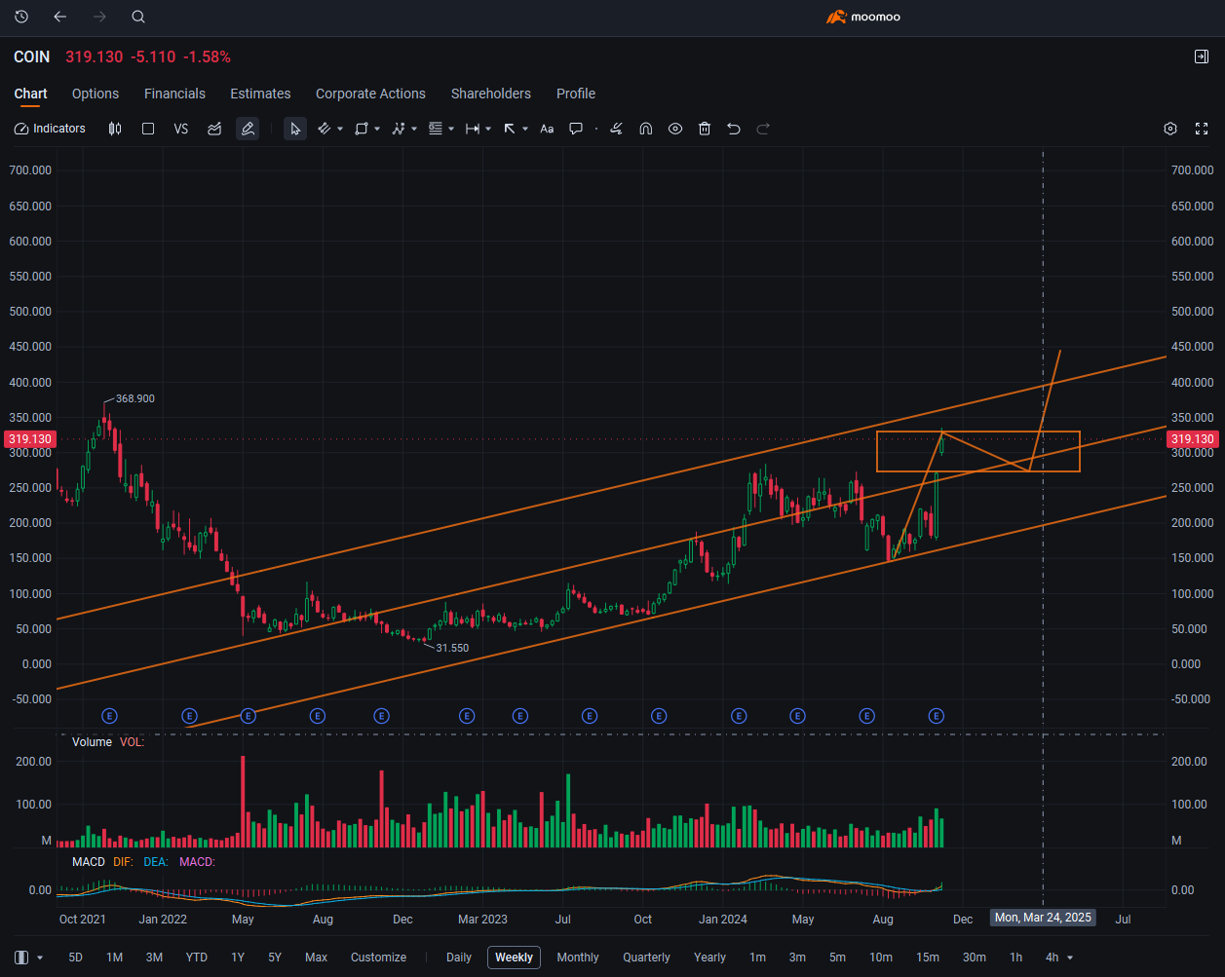Open the Corporate Actions tab
Viewport: 1225px width, 977px height.
(x=370, y=94)
